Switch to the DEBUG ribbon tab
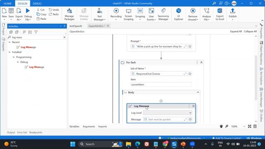 37,3
